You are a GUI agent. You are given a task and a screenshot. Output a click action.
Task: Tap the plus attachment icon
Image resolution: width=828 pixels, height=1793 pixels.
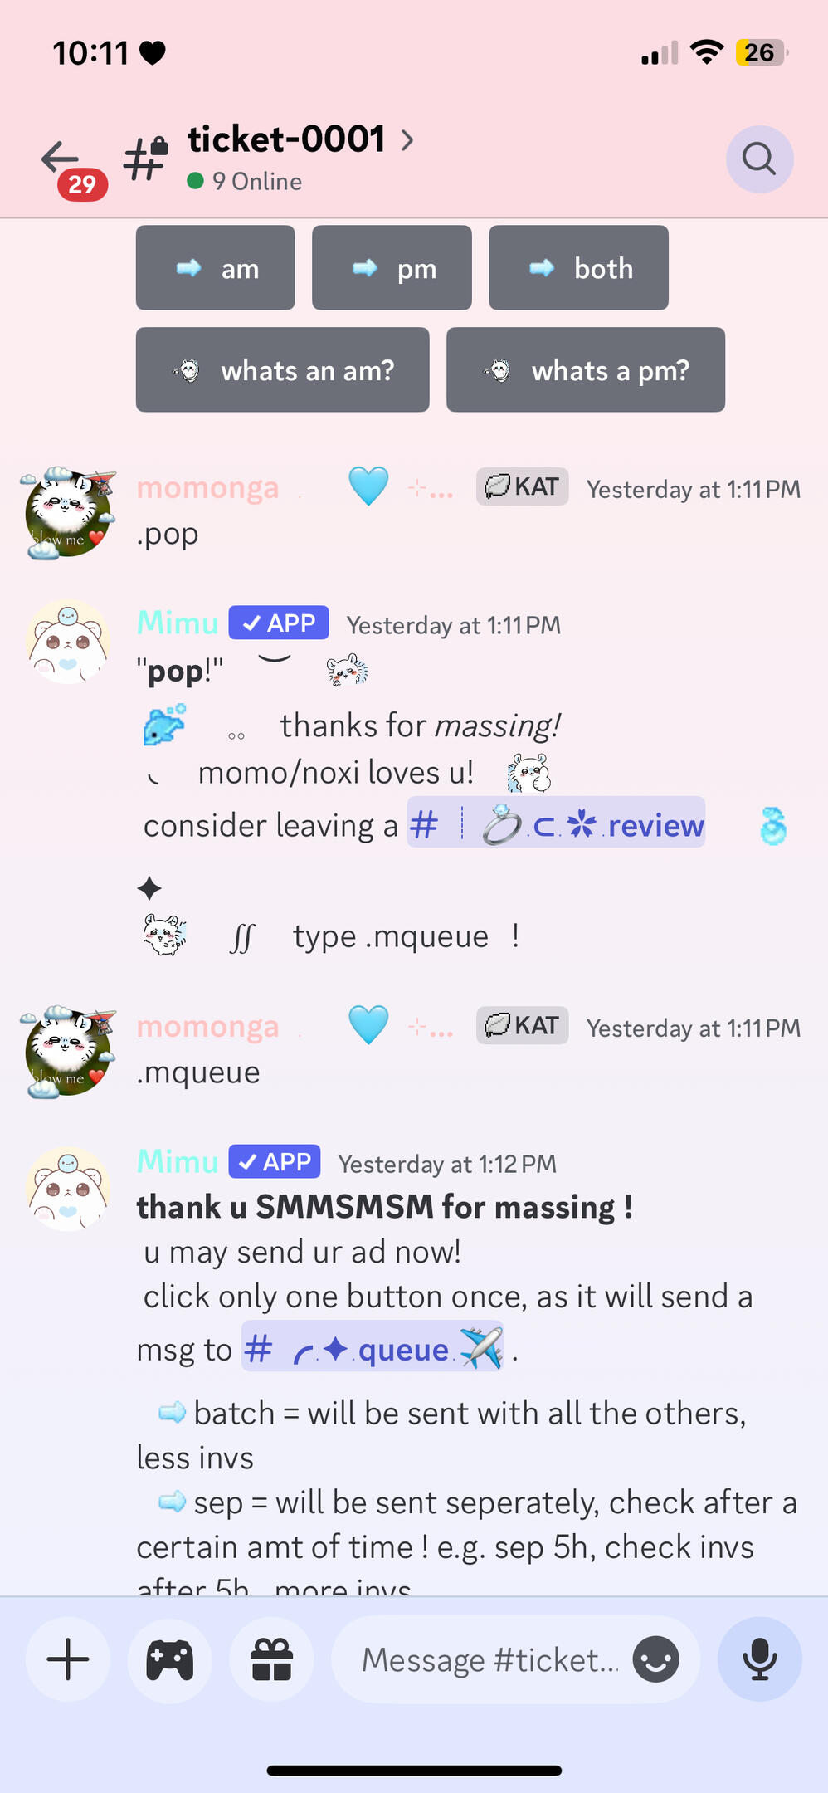tap(68, 1659)
